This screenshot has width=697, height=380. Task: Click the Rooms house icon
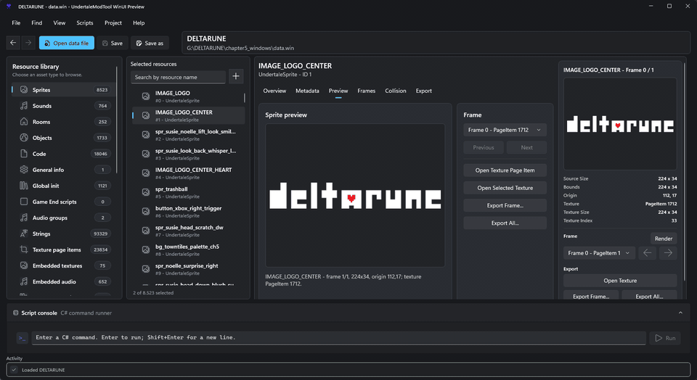tap(24, 122)
